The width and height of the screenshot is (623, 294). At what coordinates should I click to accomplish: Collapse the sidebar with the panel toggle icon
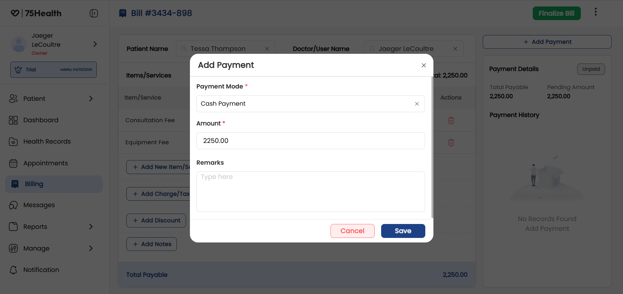coord(94,13)
